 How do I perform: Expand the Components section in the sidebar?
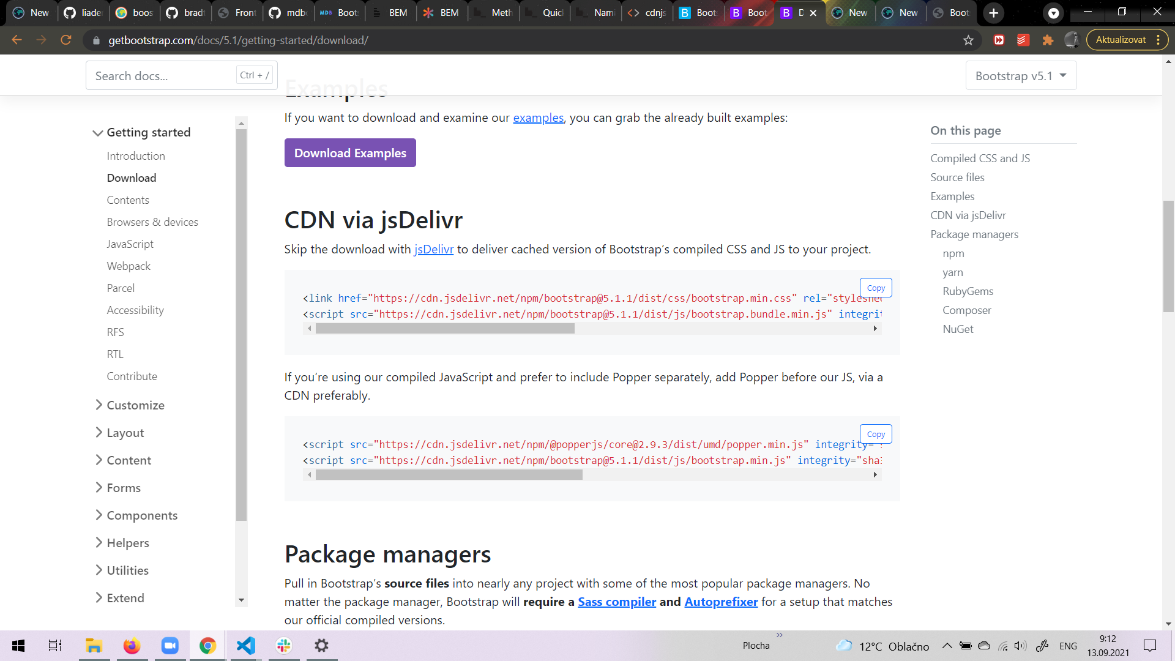(142, 515)
